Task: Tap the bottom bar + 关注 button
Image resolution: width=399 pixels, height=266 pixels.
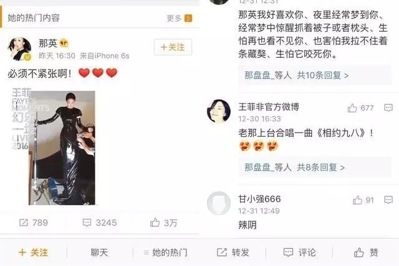Action: (x=33, y=252)
